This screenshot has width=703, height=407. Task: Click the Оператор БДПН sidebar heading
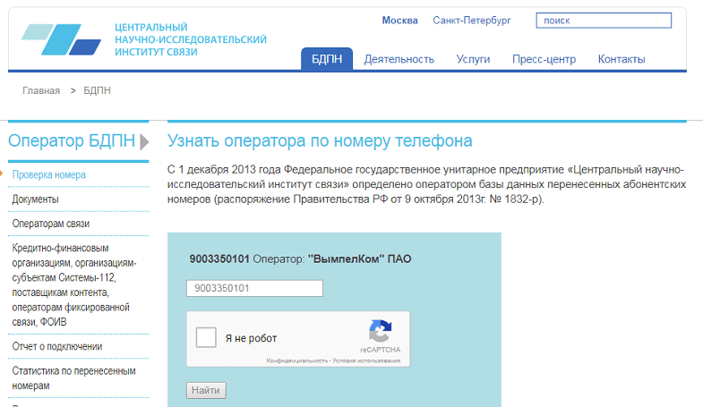72,141
